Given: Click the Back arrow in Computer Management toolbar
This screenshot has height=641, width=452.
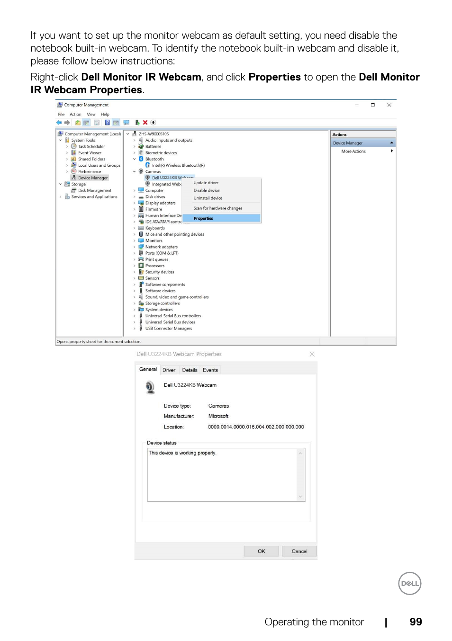Looking at the screenshot, I should 59,123.
